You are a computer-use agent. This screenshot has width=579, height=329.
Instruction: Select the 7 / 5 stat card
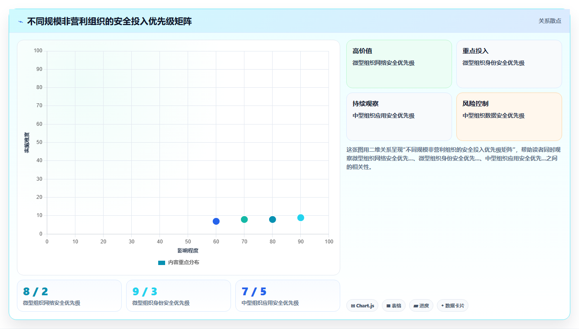pos(288,296)
